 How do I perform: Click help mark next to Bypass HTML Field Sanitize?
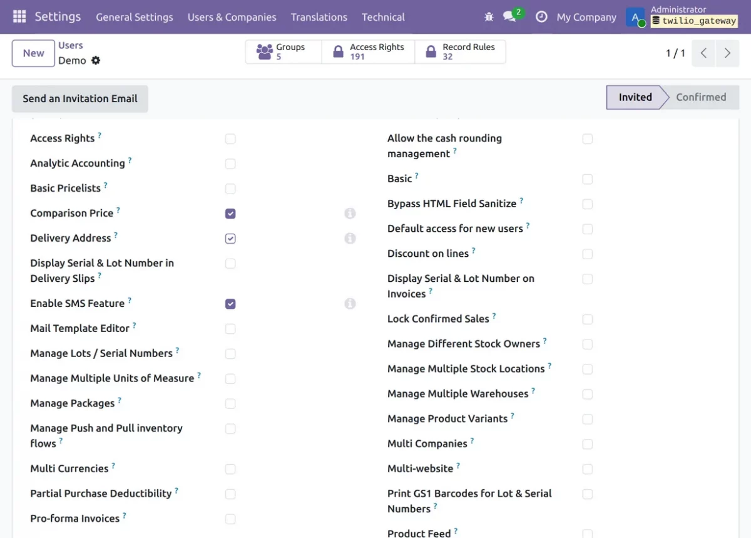click(x=521, y=200)
